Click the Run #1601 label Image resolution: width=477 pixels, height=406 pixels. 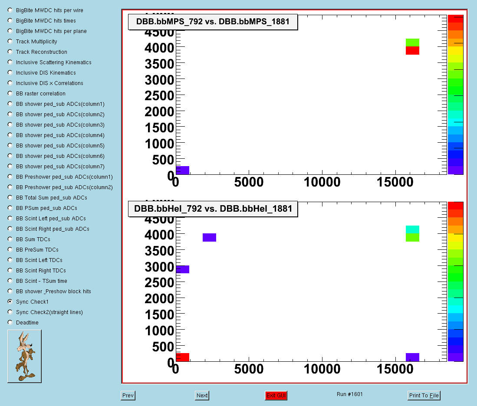[x=349, y=394]
